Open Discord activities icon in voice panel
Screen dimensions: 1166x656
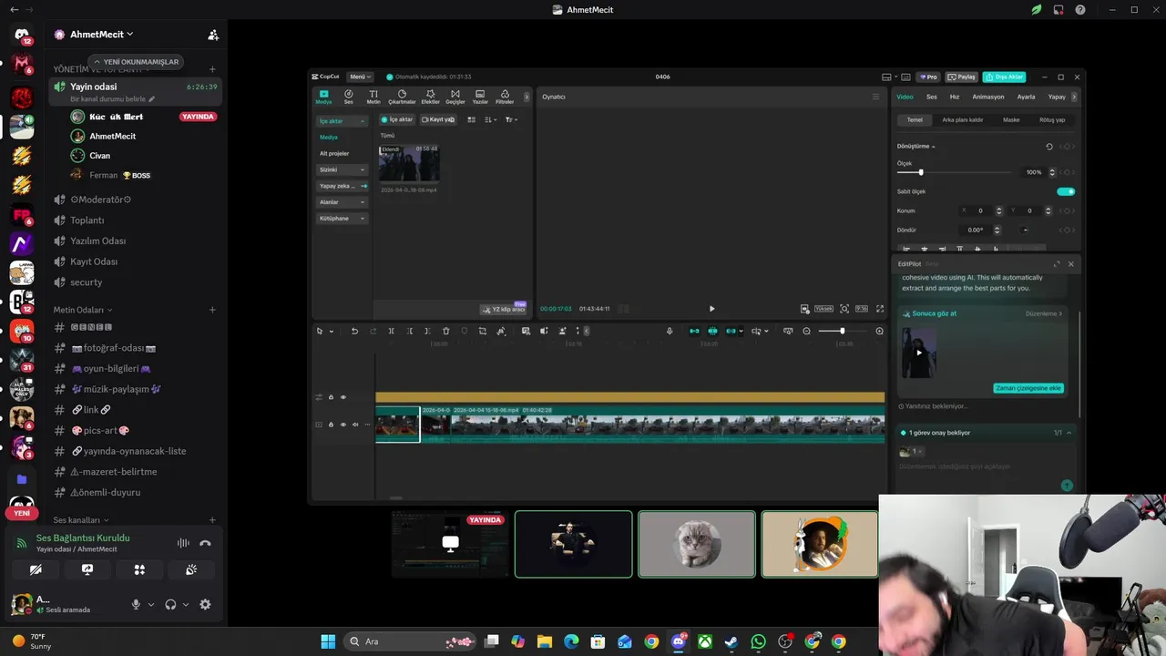coord(139,569)
